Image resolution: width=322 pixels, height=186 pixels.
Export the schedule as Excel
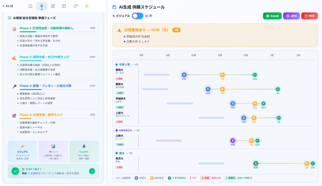(272, 16)
